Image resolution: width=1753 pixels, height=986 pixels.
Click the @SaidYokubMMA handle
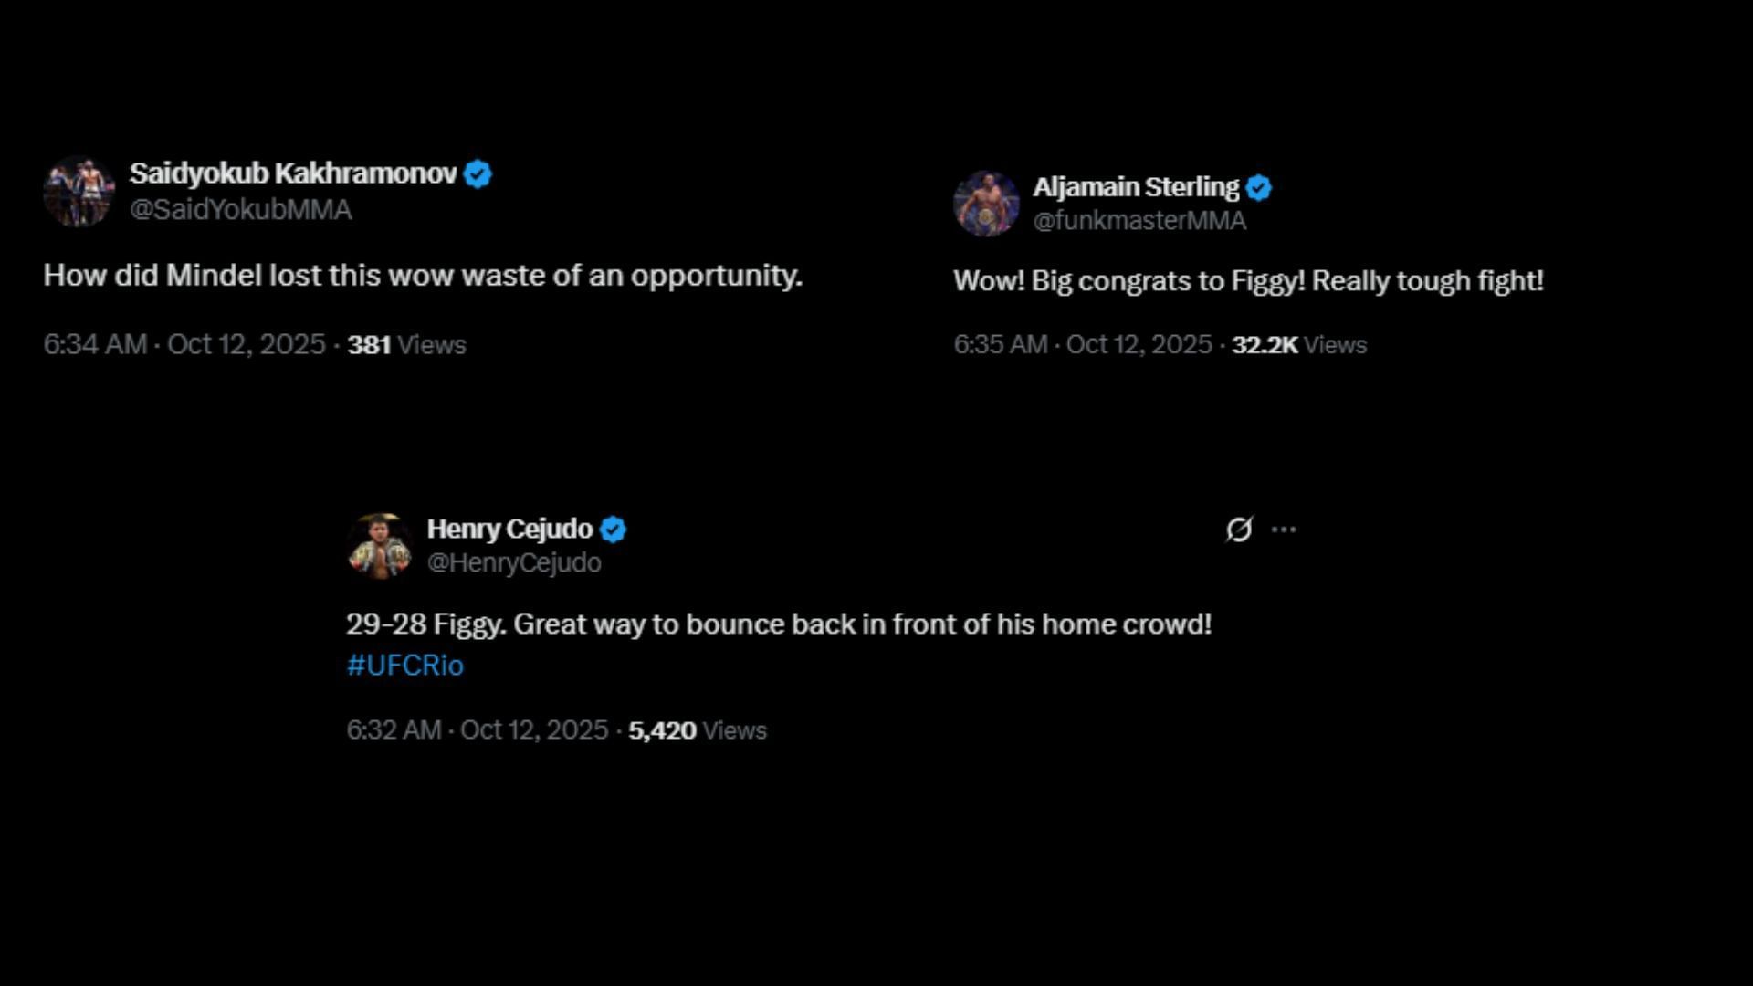[241, 210]
